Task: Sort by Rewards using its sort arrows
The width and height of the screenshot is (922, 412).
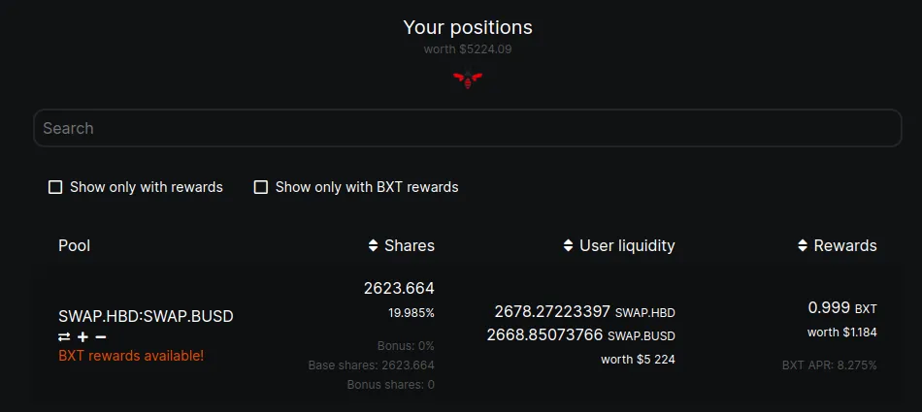Action: point(803,246)
